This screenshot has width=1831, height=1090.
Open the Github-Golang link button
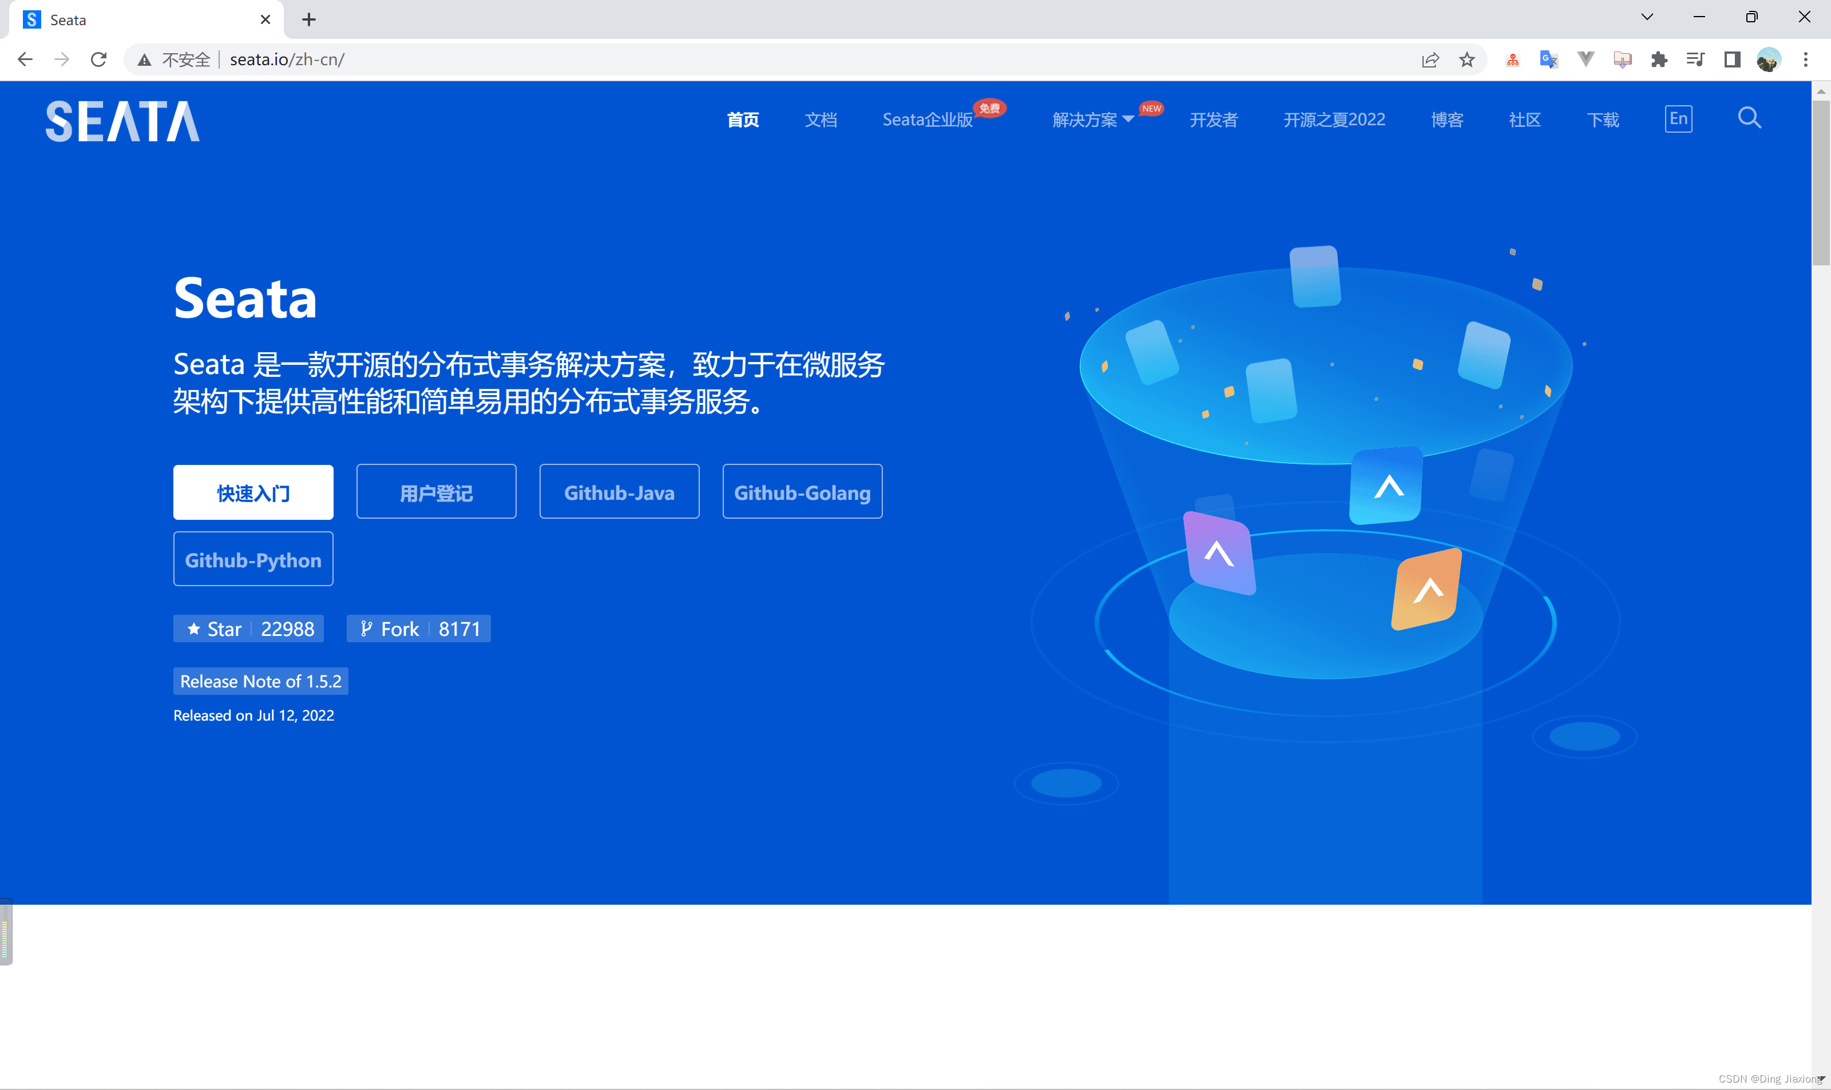pos(802,491)
